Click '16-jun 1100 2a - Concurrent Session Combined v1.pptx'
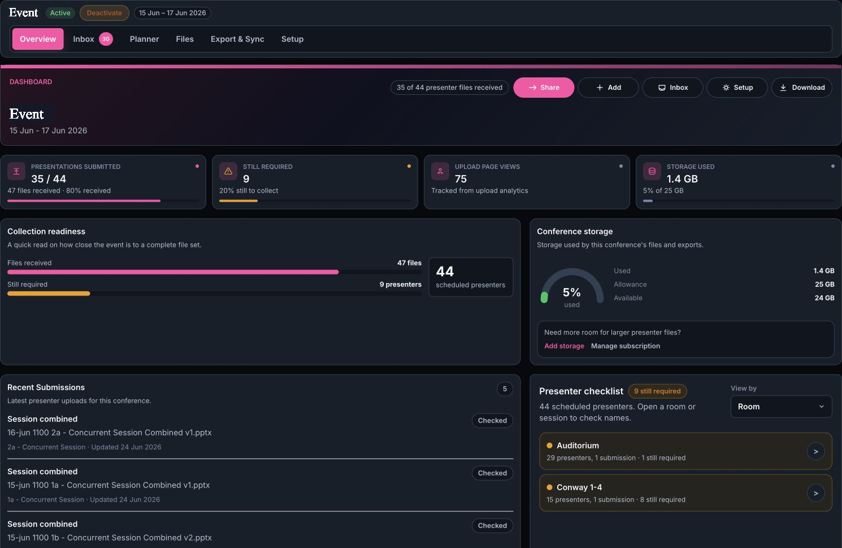The image size is (842, 548). point(110,433)
